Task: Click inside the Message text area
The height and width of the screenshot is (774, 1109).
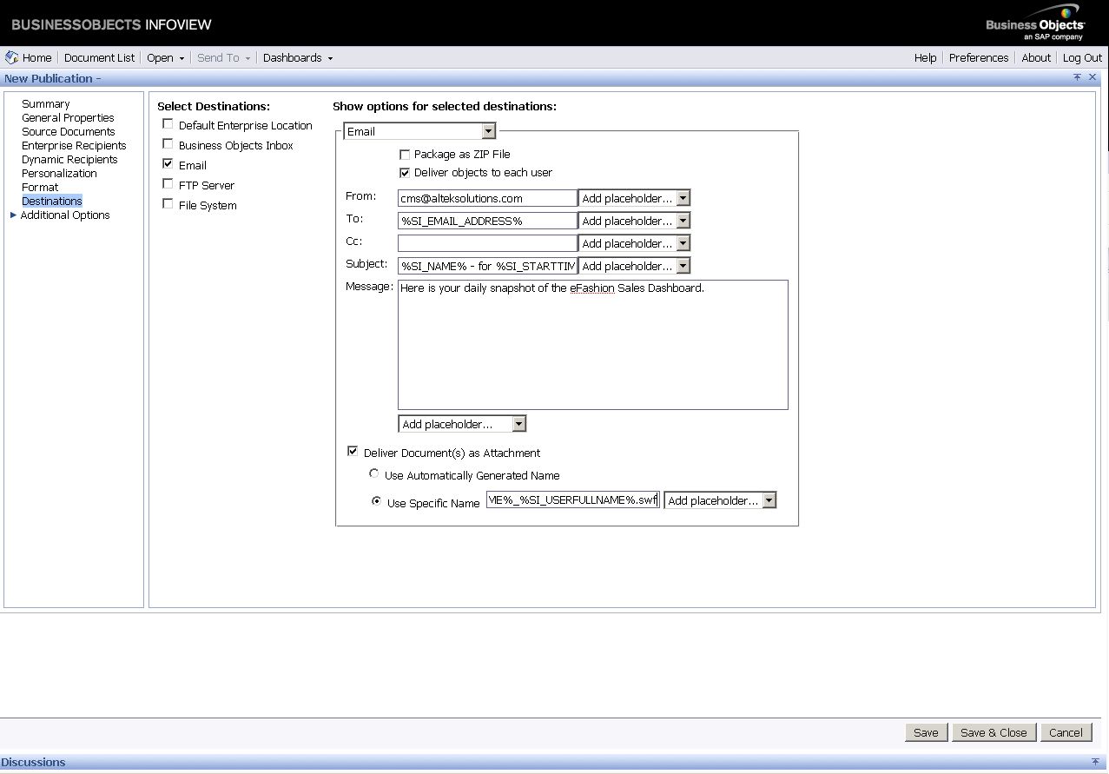Action: click(593, 345)
